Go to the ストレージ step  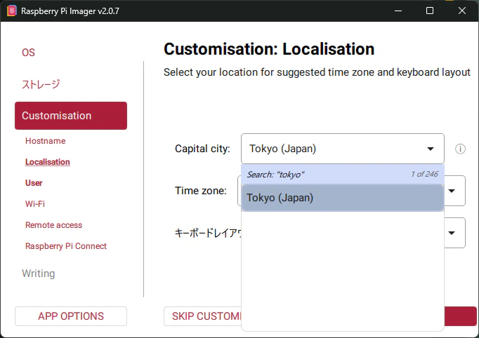tap(41, 84)
